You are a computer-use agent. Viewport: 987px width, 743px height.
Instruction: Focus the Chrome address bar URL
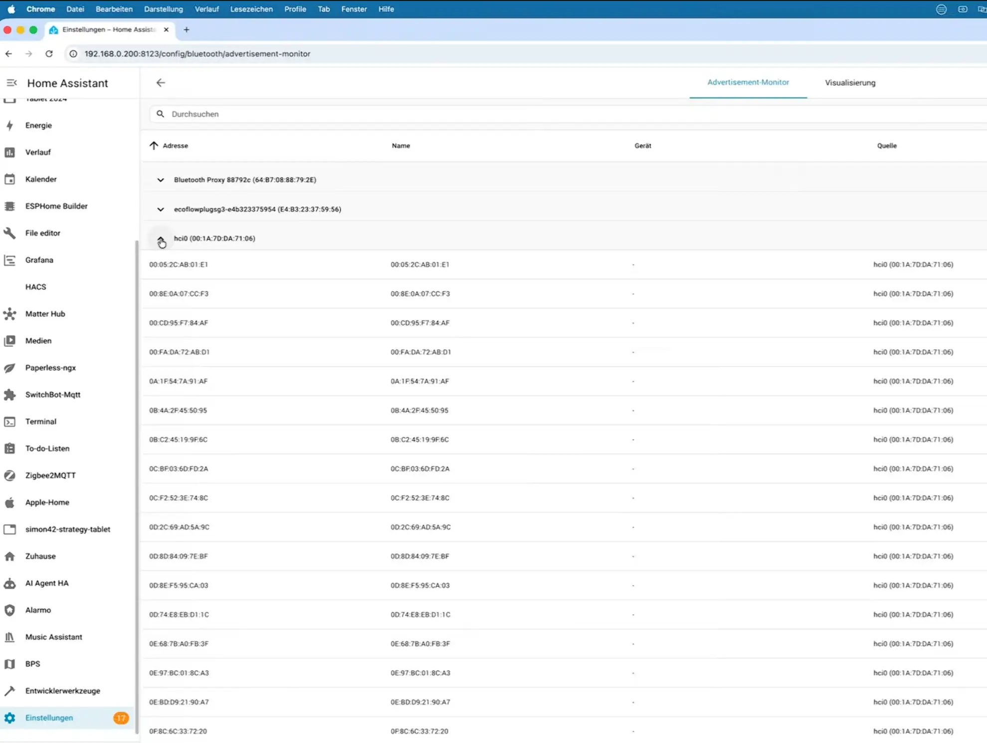pyautogui.click(x=197, y=54)
